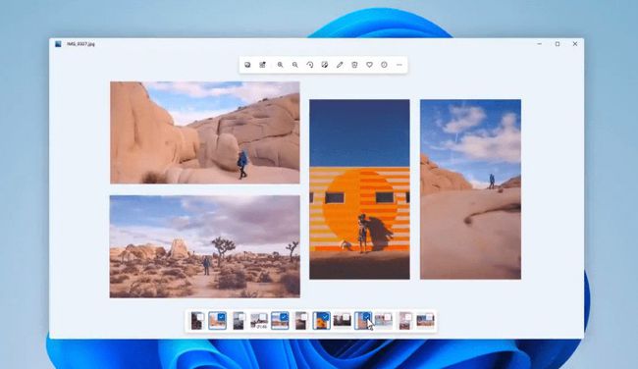This screenshot has width=638, height=369.
Task: Uncheck the fifth filmstrip thumbnail of desert landscape
Action: pyautogui.click(x=285, y=316)
